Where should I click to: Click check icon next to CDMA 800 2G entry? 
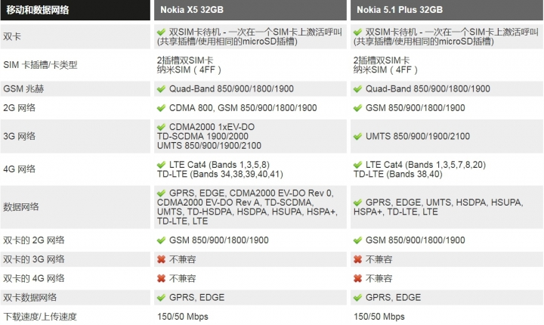(x=162, y=108)
